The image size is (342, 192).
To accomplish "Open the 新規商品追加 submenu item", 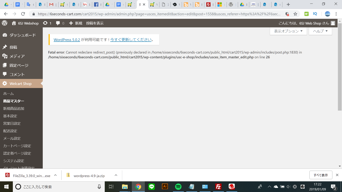I will pos(14,109).
